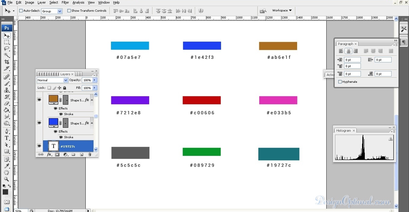
Task: Select the Path Selection tool
Action: pyautogui.click(x=7, y=145)
